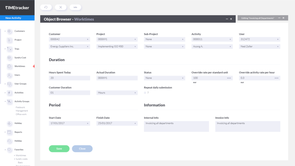
Task: Select the Worktimes clock icon
Action: [x=10, y=66]
